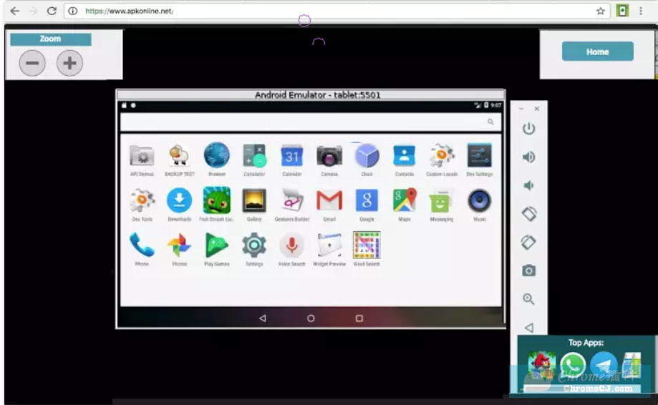
Task: Click the emulator zoom magnifier icon
Action: click(528, 299)
